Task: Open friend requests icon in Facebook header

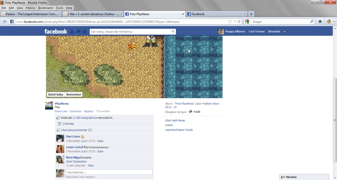Action: point(72,32)
